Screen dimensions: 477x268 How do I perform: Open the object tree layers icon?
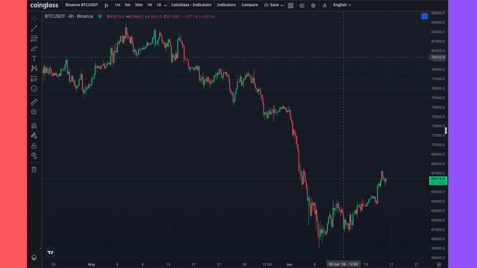click(x=34, y=258)
